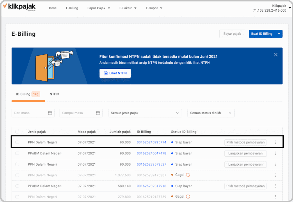Toggle the select-all checkbox in table header
This screenshot has height=202, width=293.
coord(17,132)
